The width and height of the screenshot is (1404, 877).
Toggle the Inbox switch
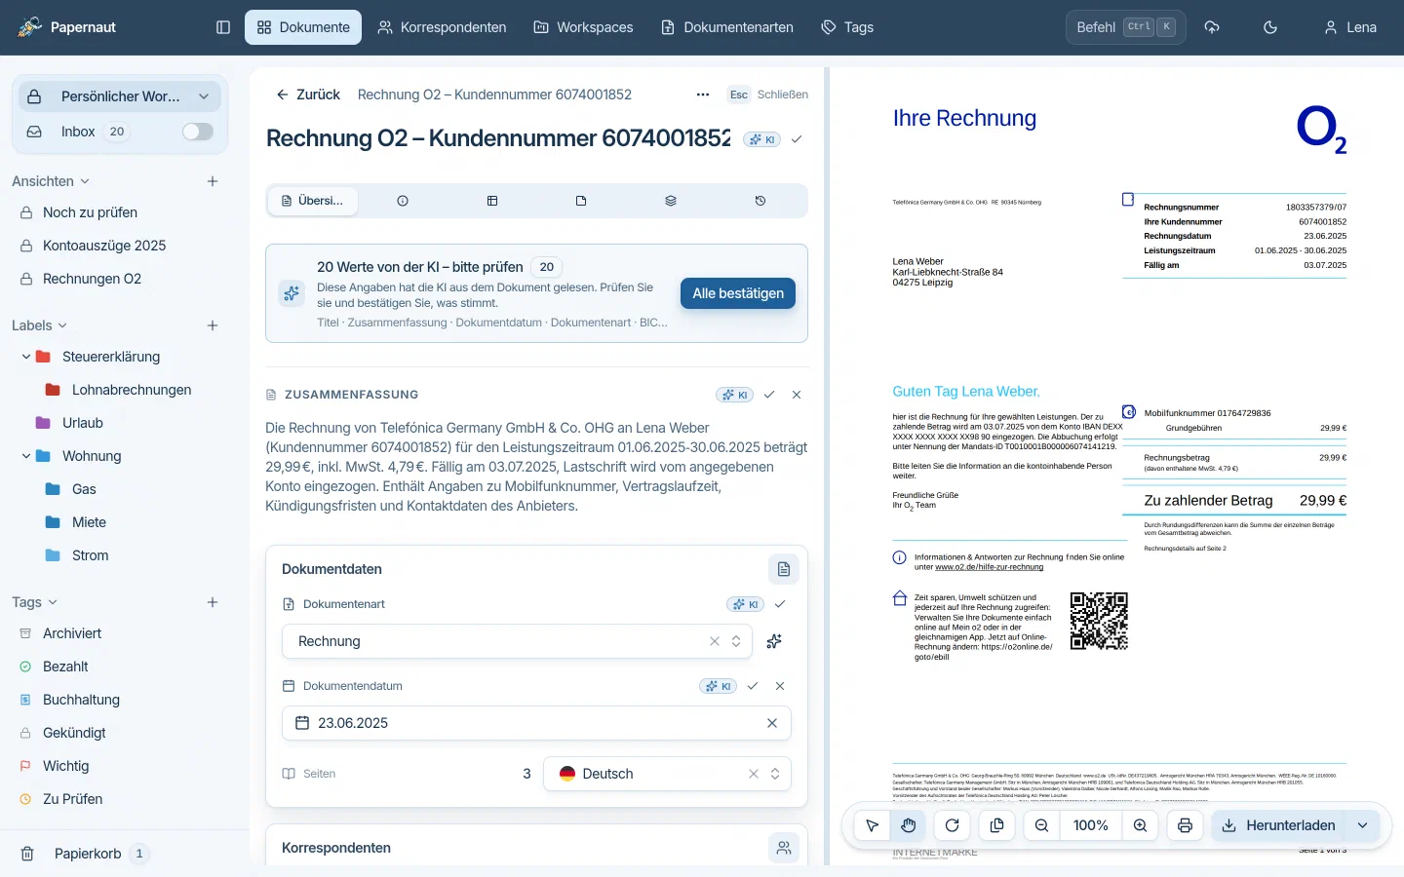coord(198,132)
